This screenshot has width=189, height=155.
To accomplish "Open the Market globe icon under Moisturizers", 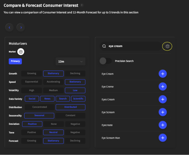I will point(21,52).
